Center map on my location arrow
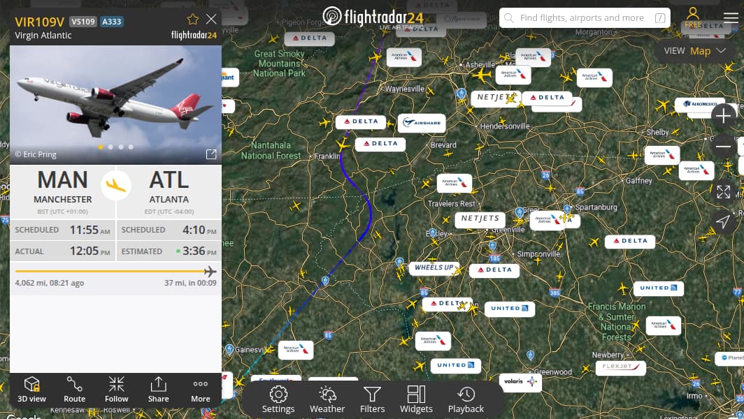The image size is (744, 419). coord(723,221)
